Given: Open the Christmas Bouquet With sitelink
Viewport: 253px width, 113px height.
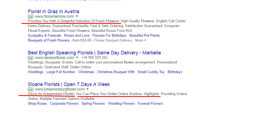Looking at the screenshot, I should point(116,72).
